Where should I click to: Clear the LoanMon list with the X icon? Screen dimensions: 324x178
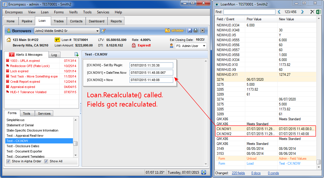click(x=312, y=12)
